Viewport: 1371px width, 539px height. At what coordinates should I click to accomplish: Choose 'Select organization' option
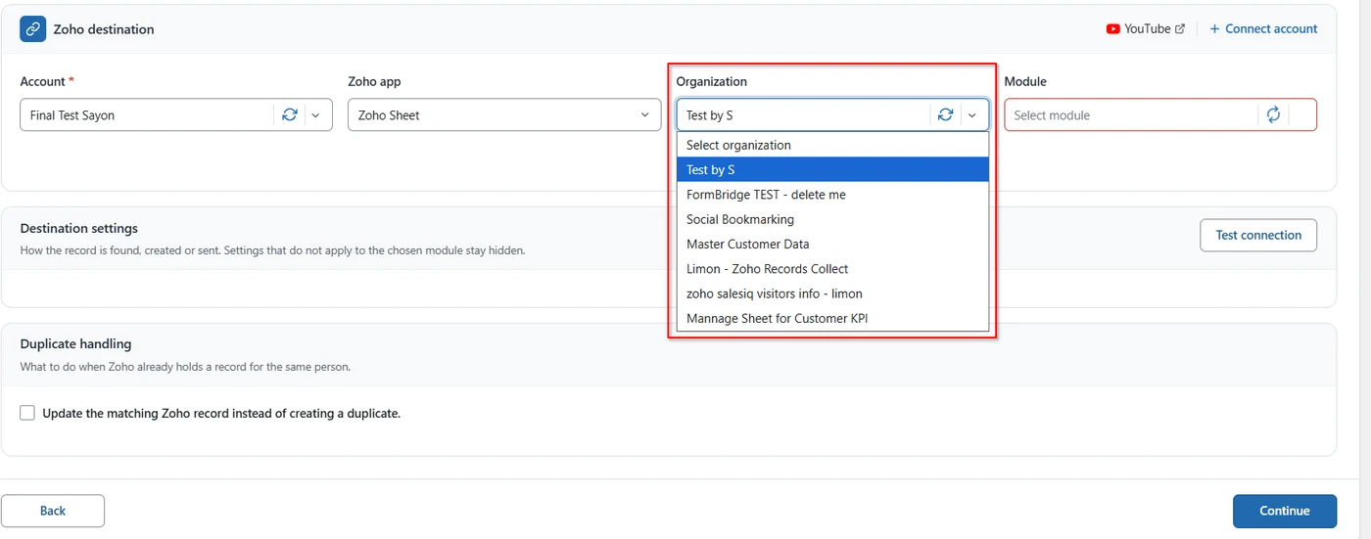point(832,145)
